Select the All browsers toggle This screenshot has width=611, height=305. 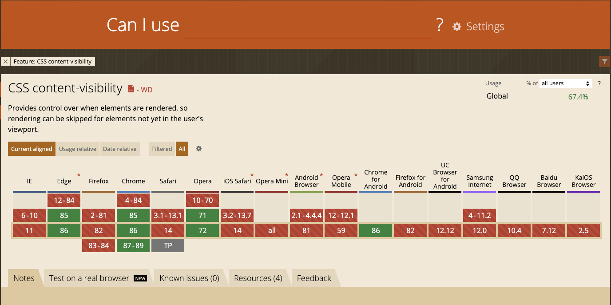click(182, 149)
